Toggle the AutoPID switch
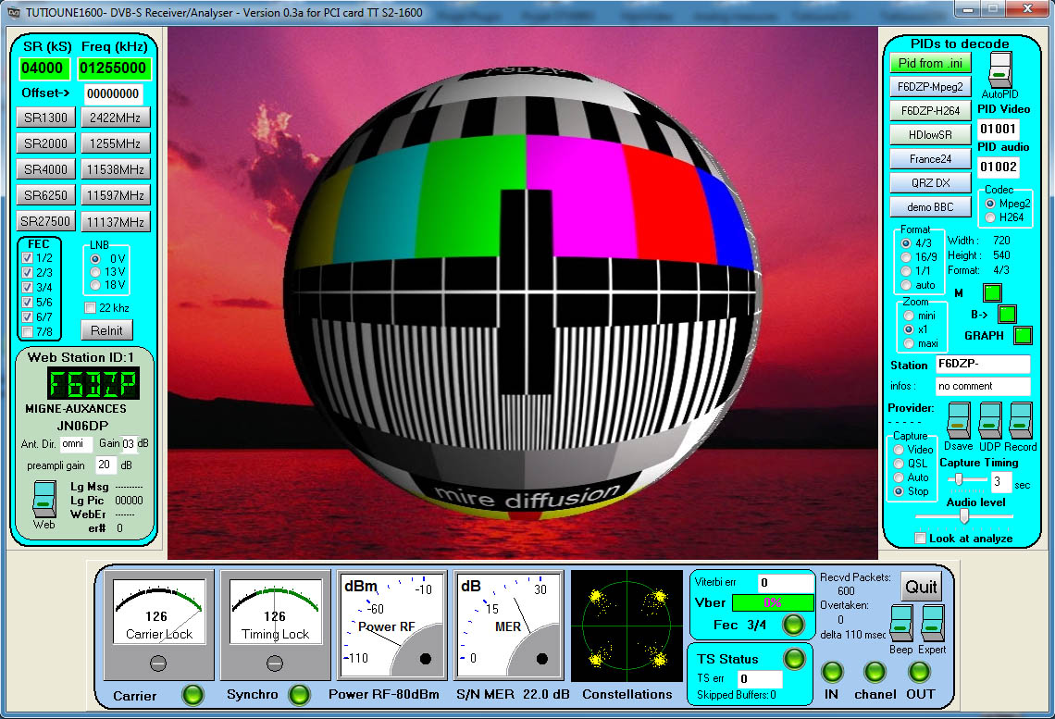 [1000, 68]
